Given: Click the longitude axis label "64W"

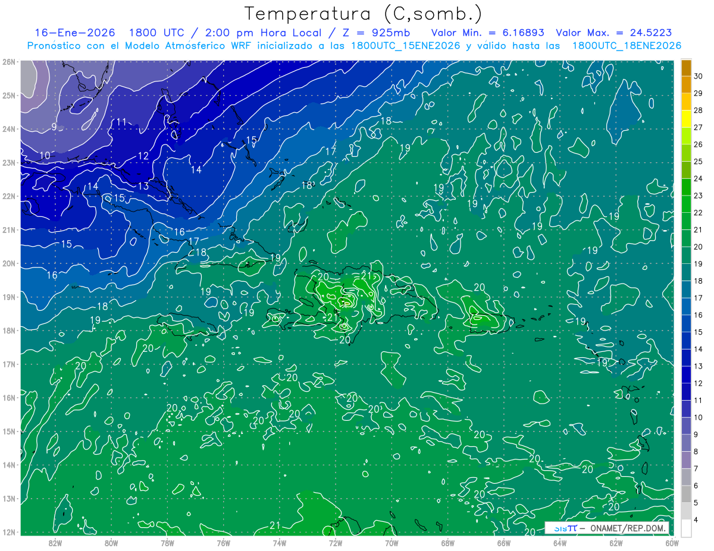Looking at the screenshot, I should [x=560, y=542].
